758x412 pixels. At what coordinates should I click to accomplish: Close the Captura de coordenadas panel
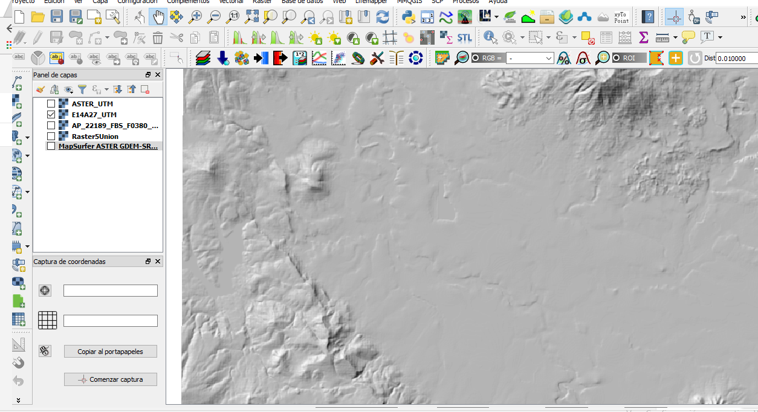(x=158, y=262)
